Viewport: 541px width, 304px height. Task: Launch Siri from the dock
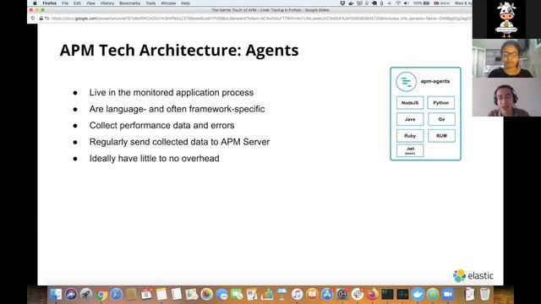tap(71, 295)
